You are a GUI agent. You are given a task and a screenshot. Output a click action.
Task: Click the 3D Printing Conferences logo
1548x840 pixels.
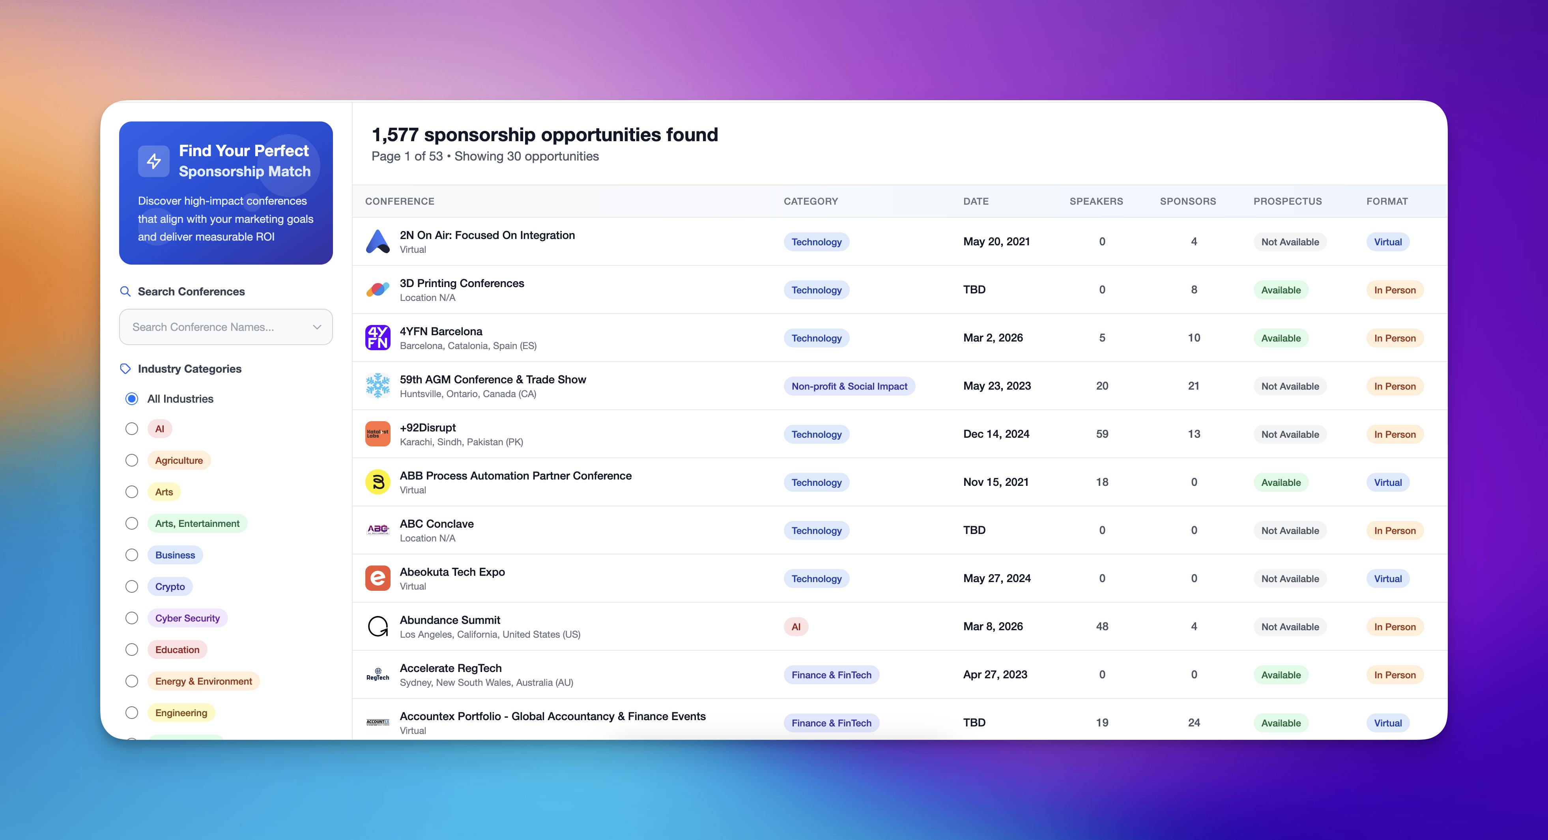tap(378, 289)
